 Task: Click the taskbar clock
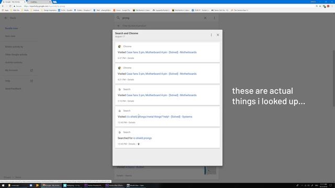click(323, 185)
